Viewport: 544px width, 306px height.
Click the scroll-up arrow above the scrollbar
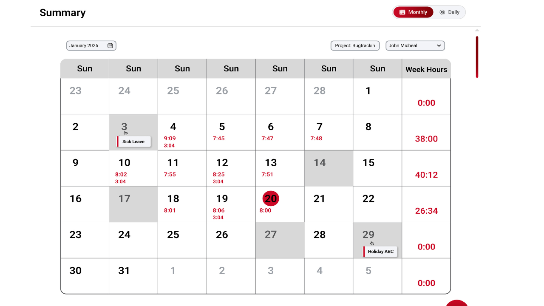click(x=477, y=30)
